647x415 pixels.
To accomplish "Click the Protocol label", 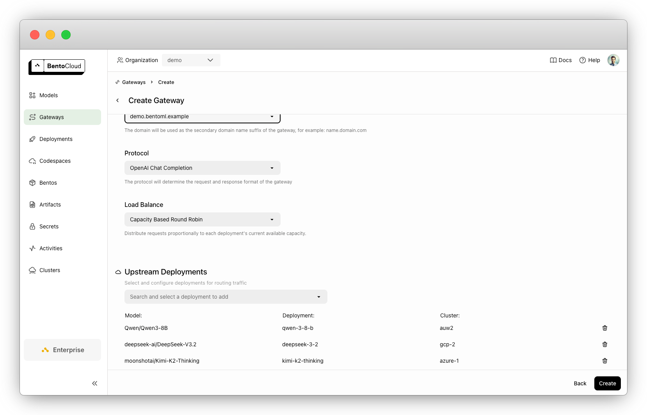I will [x=137, y=153].
